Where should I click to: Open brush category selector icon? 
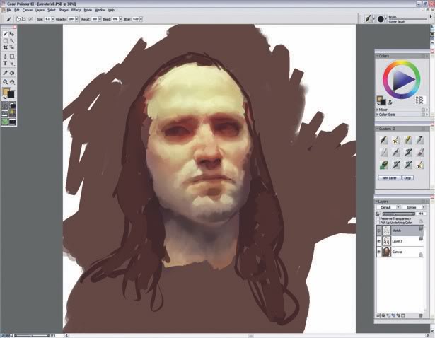pyautogui.click(x=368, y=18)
